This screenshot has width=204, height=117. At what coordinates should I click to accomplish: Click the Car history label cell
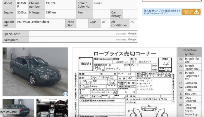point(116,14)
